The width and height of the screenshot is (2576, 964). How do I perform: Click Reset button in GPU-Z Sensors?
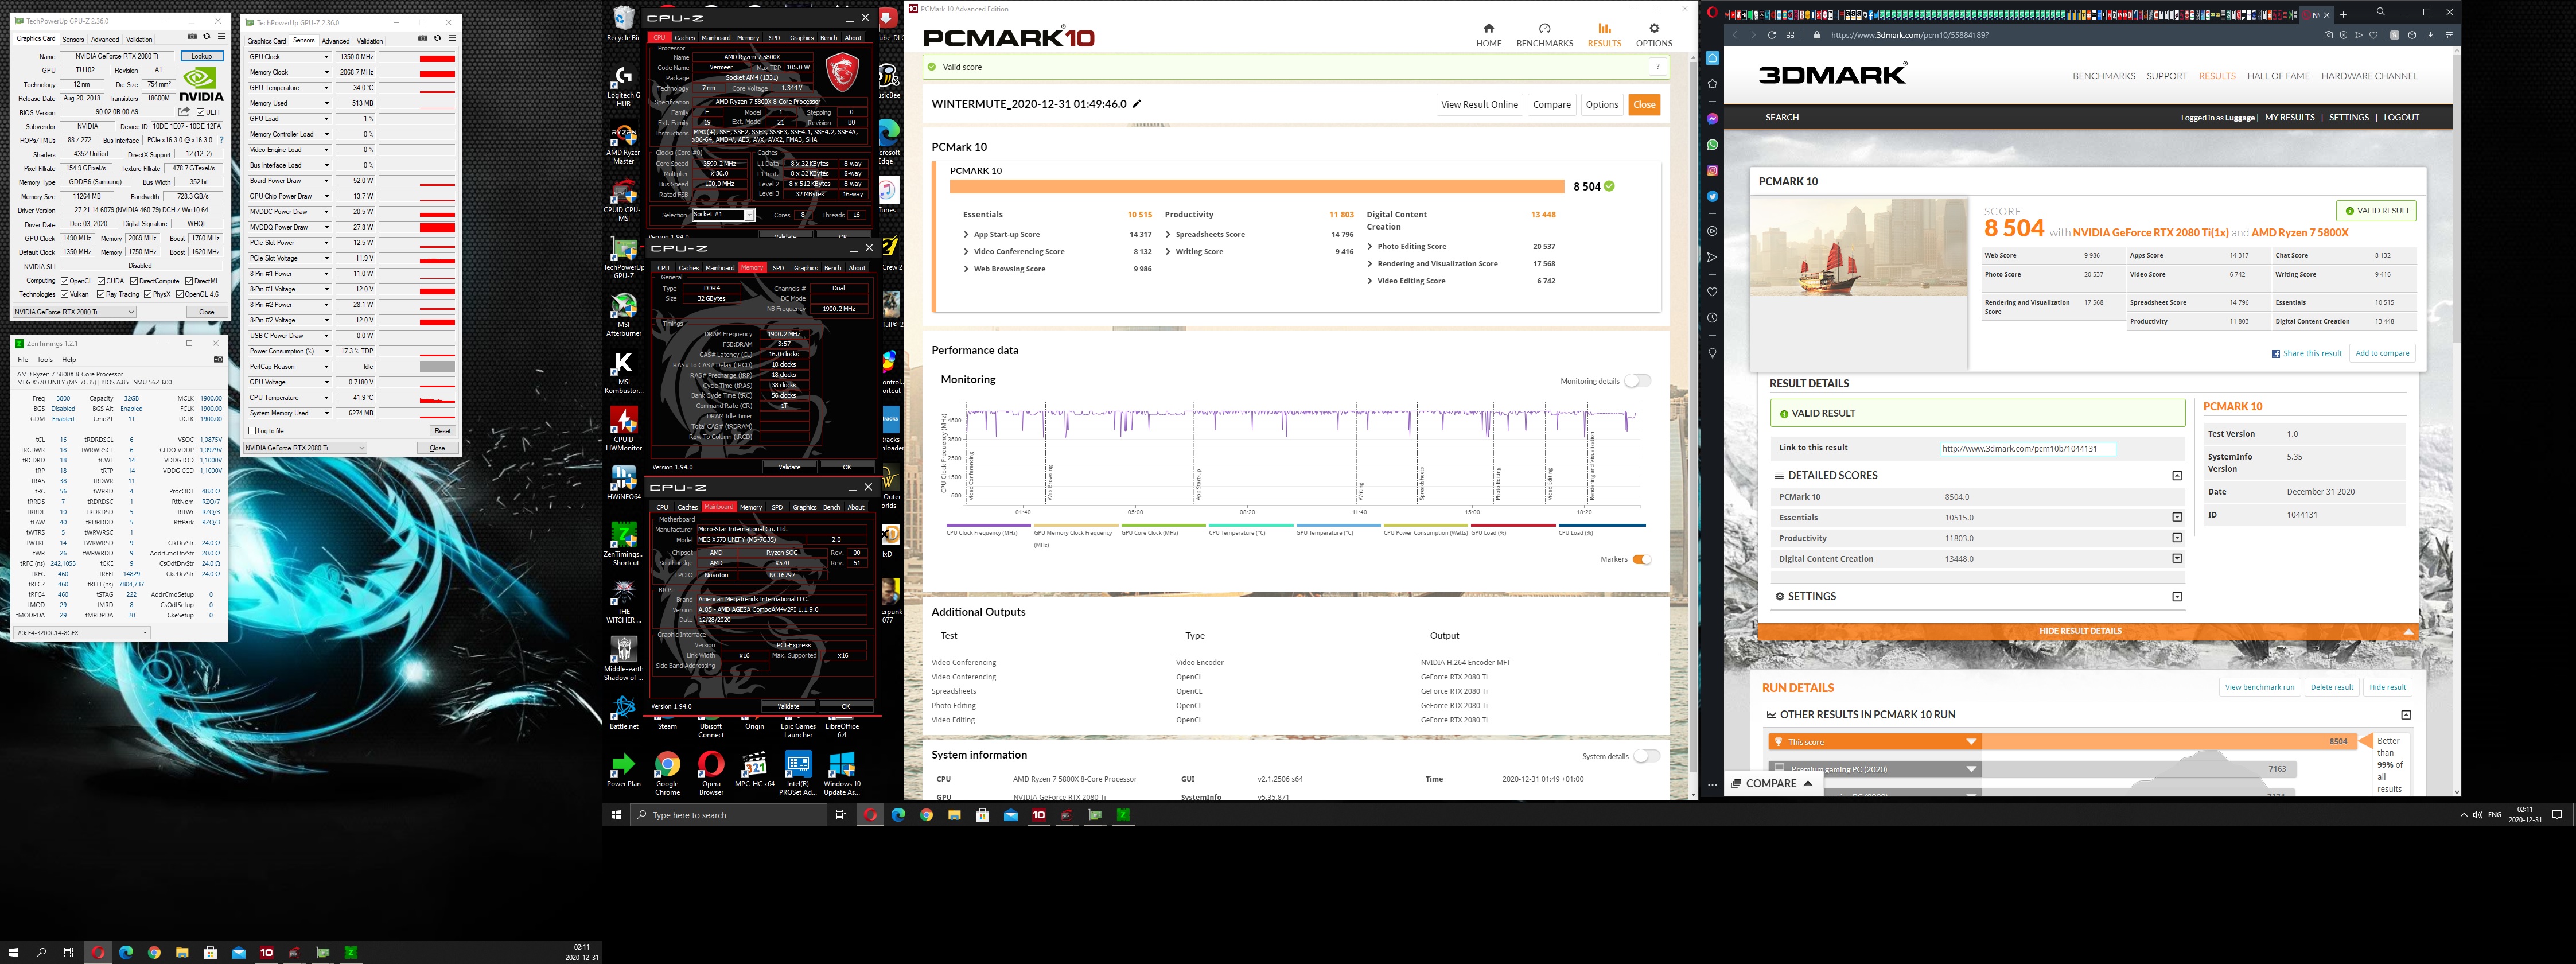(442, 431)
